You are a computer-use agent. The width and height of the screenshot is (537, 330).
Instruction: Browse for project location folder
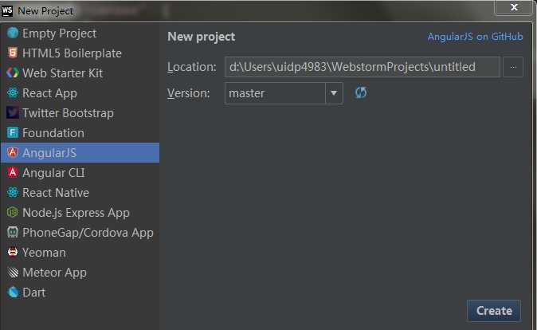pos(514,67)
